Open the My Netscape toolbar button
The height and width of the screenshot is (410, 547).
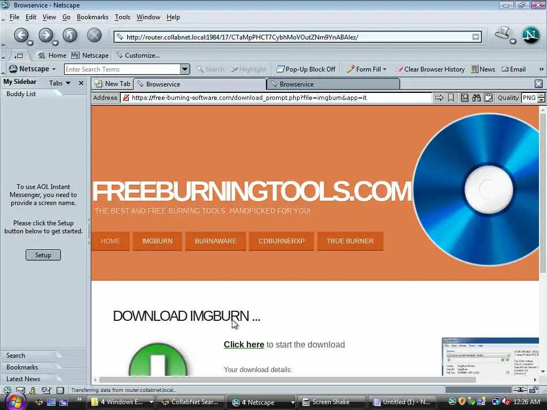90,56
